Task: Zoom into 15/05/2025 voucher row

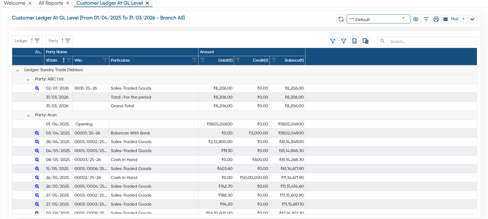Action: click(37, 169)
